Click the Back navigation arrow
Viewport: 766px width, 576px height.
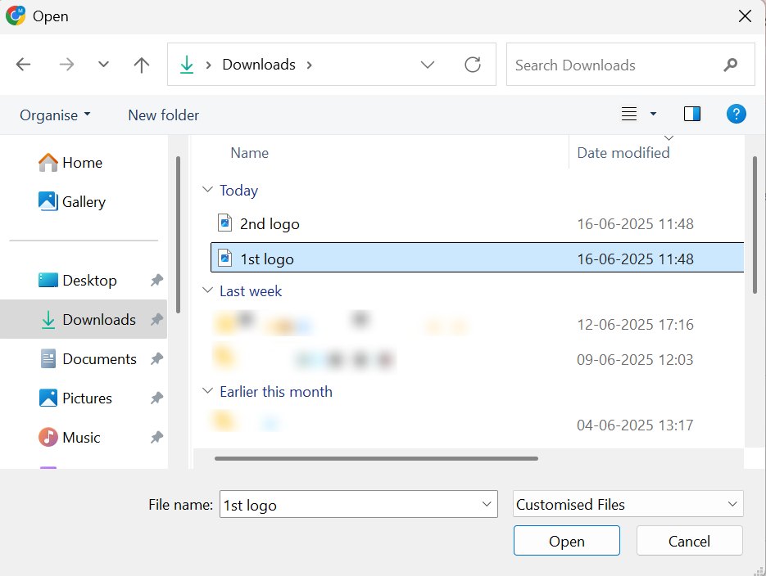coord(24,65)
